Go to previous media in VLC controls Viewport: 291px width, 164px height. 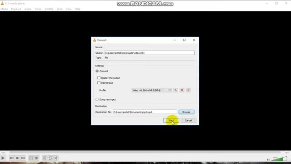pos(12,158)
